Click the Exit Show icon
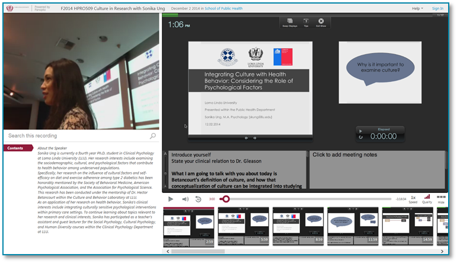 [321, 23]
